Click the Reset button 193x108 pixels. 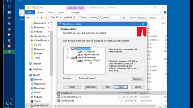point(72,87)
